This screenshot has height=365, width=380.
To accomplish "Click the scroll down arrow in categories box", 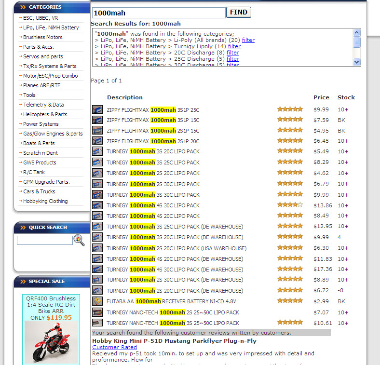I will click(x=356, y=62).
